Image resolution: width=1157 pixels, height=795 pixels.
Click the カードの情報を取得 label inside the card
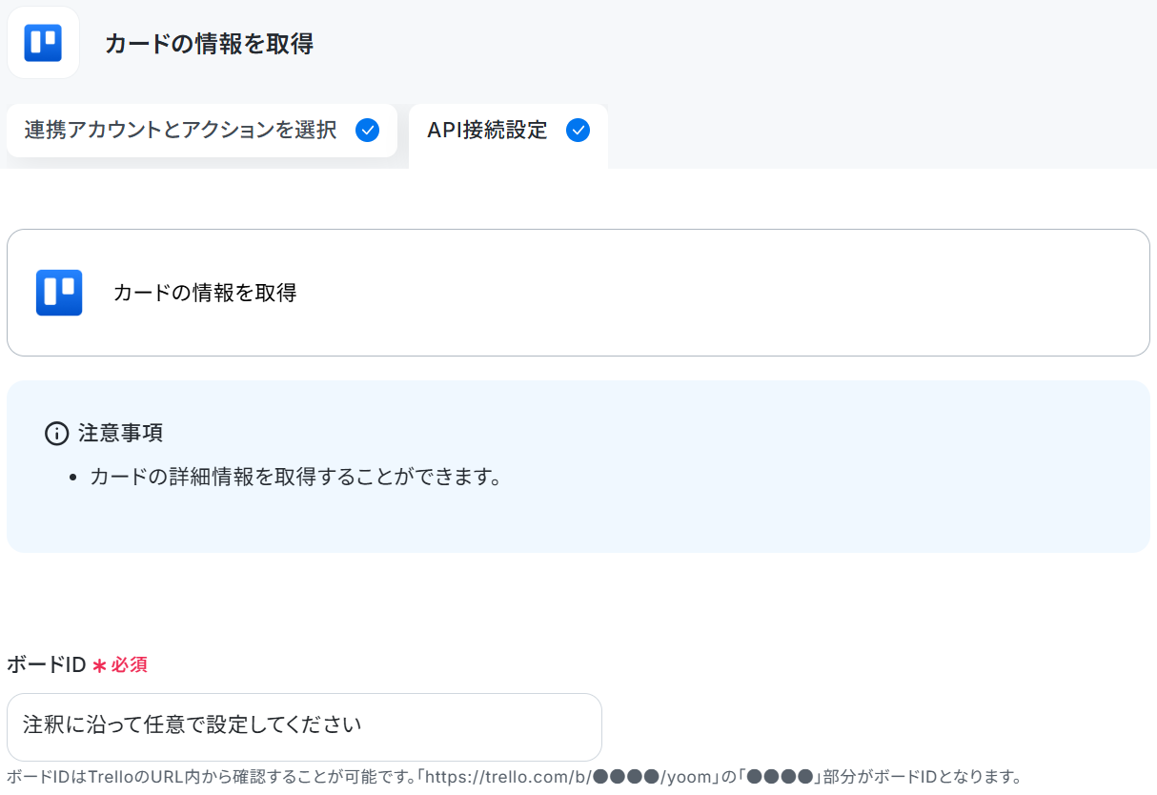click(205, 293)
